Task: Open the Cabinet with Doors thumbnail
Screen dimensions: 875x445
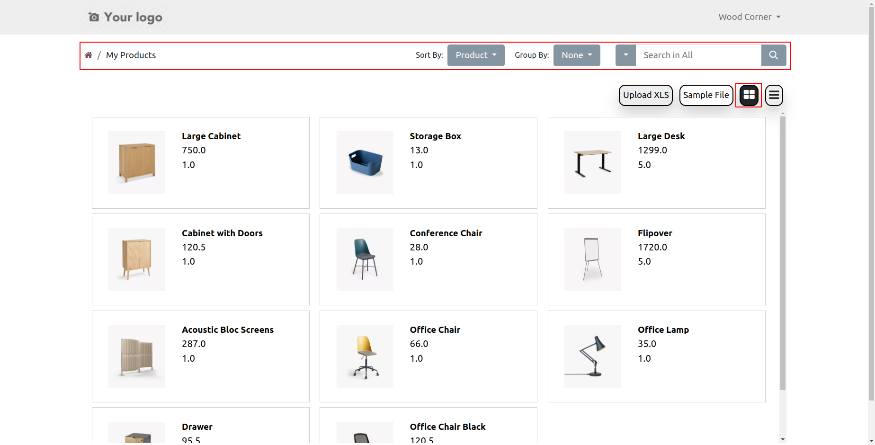Action: (x=137, y=259)
